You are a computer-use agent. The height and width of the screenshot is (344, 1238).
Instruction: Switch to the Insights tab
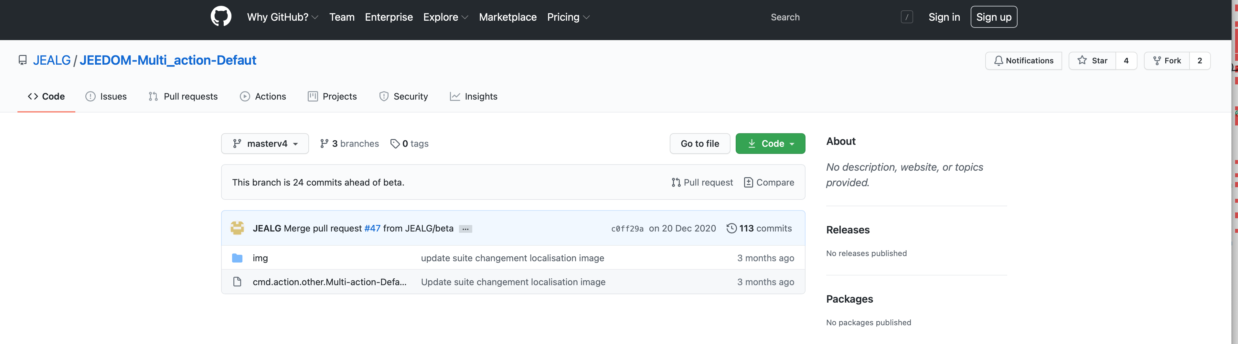click(x=473, y=97)
